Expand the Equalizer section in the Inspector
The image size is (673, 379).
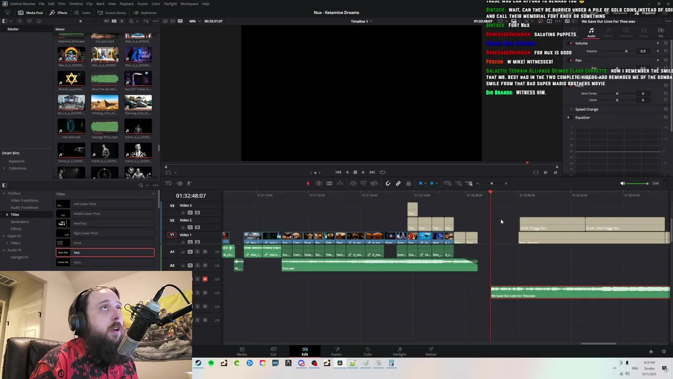[582, 117]
